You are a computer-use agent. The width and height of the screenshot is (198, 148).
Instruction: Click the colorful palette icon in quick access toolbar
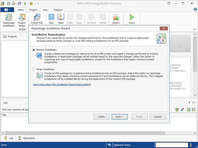tap(31, 3)
